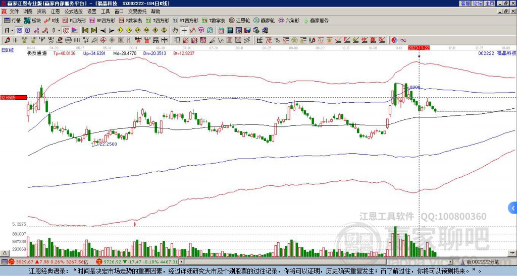The height and width of the screenshot is (276, 517).
Task: Click the yin-yang taiji icon
Action: pos(394,40)
